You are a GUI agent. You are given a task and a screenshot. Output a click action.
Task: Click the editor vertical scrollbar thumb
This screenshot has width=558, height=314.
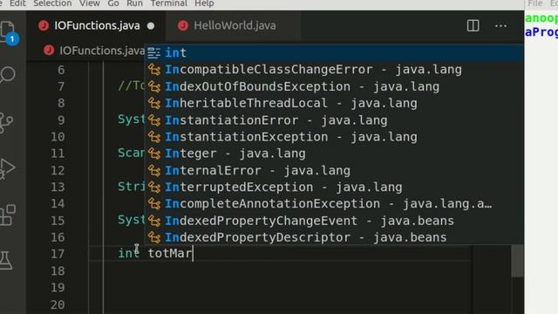click(517, 261)
